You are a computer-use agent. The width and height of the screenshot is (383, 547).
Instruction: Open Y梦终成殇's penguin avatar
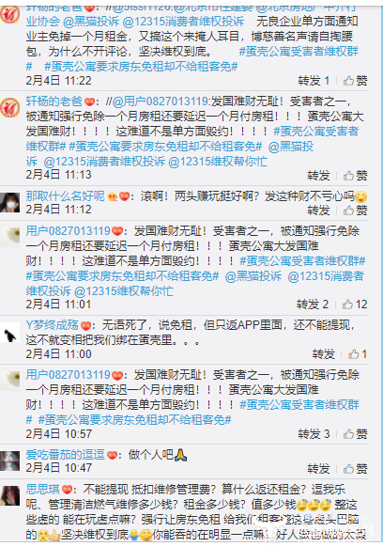pos(9,336)
